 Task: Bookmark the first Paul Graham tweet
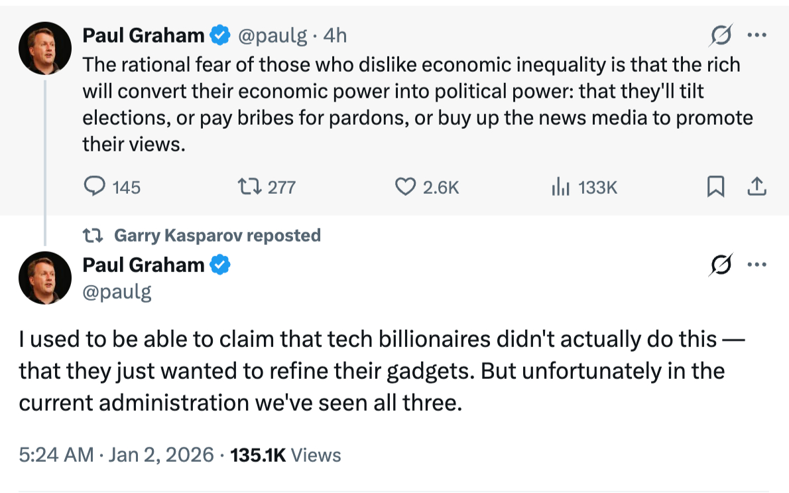coord(715,188)
